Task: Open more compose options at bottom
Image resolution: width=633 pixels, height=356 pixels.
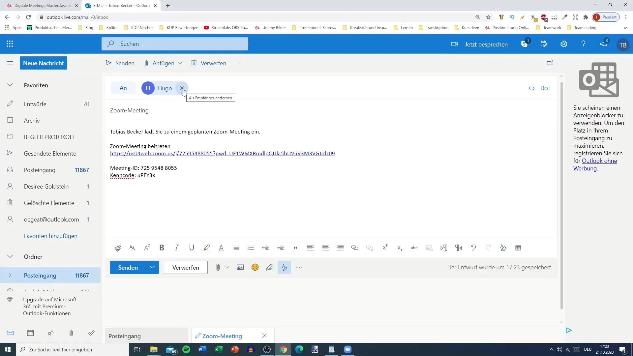Action: coord(299,267)
